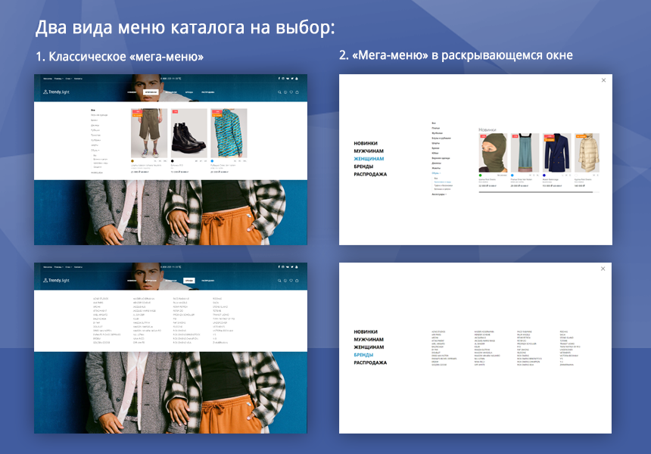The height and width of the screenshot is (454, 651).
Task: Open the Помощь dropdown in the top bar
Action: tap(58, 78)
